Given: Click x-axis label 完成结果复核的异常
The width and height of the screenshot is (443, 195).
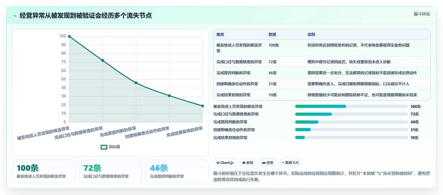Looking at the screenshot, I should coord(185,131).
